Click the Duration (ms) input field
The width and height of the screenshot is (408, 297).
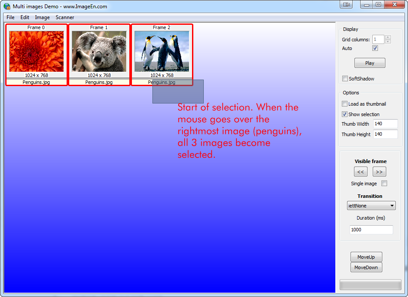point(371,230)
